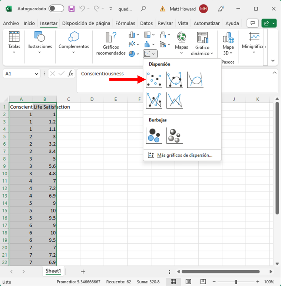Expand the Name Box dropdown for A1

pos(36,74)
